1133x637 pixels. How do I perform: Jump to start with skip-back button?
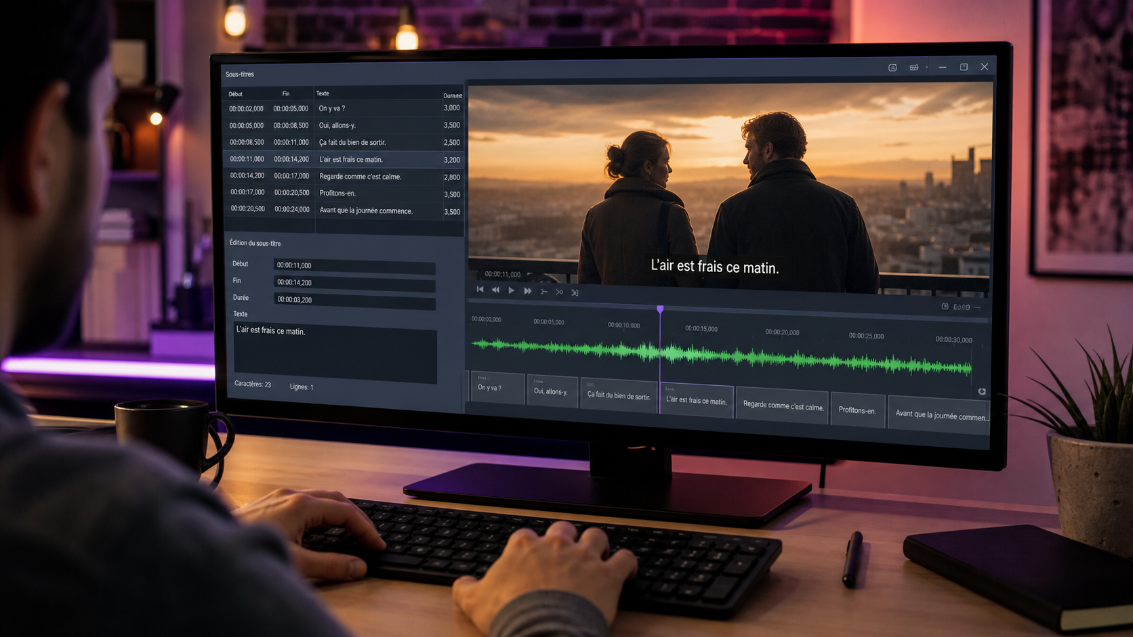(480, 290)
